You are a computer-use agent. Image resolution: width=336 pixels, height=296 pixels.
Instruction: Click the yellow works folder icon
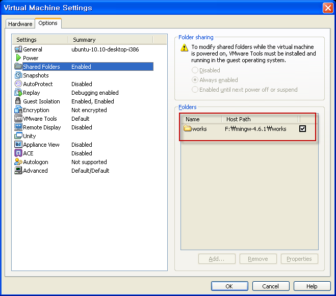pos(188,128)
